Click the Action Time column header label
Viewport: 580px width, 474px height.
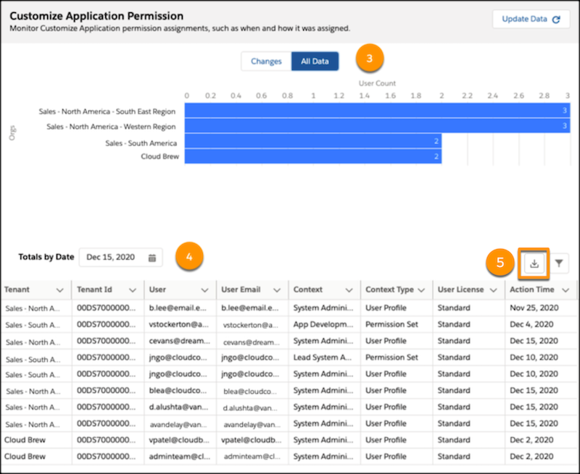[532, 289]
